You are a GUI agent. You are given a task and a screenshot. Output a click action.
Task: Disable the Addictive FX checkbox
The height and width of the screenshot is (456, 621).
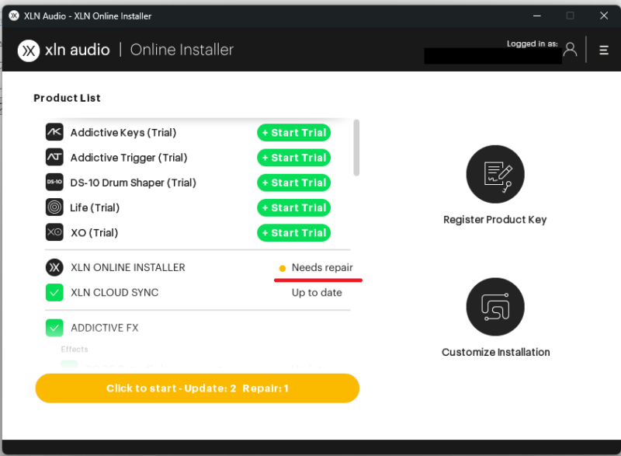point(54,328)
